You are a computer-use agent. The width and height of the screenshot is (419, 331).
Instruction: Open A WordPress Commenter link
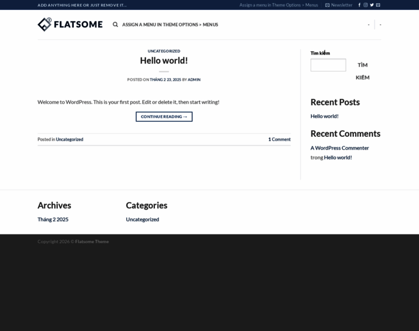click(x=340, y=148)
